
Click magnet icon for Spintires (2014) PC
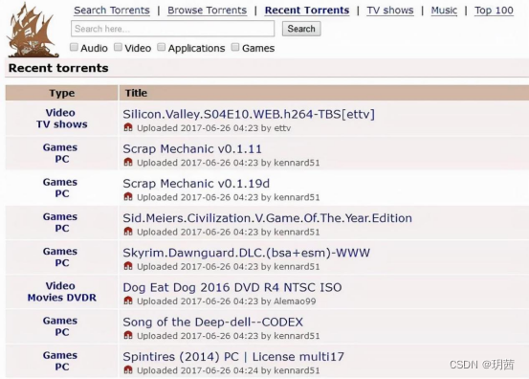128,369
